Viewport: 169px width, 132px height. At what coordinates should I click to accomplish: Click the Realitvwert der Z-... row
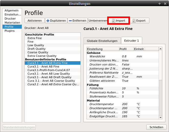[x=123, y=77]
